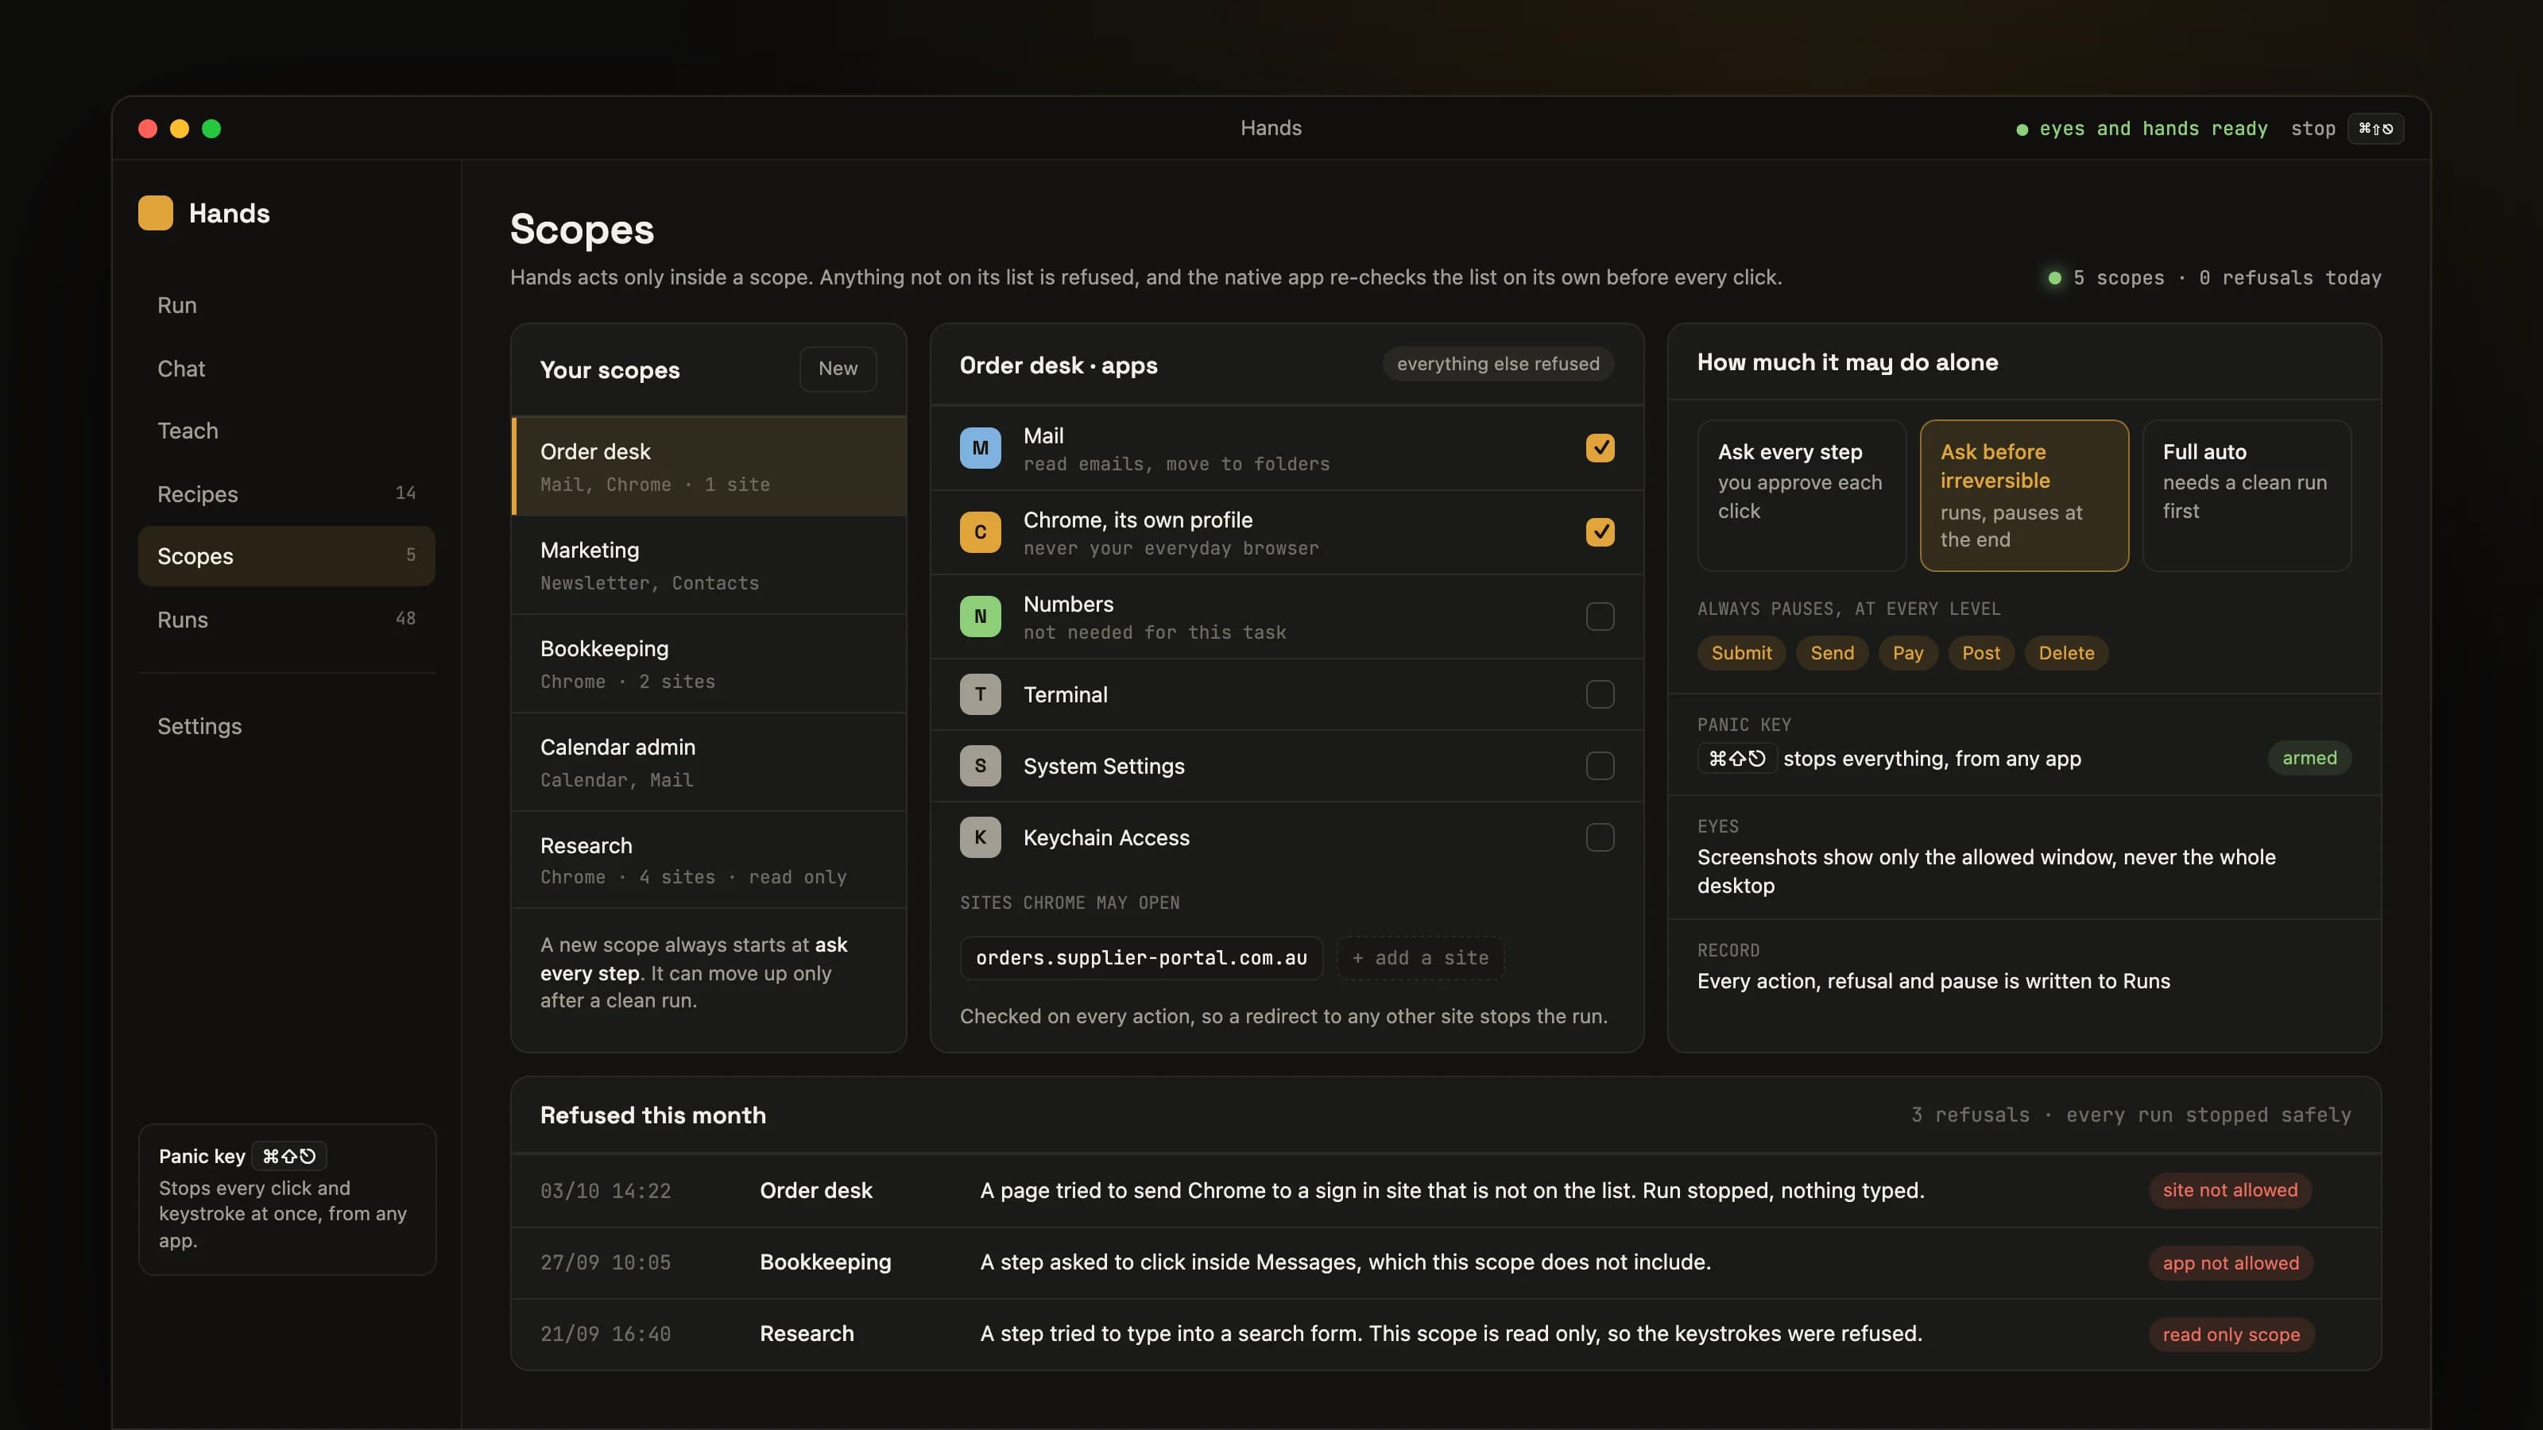Click the System Settings app icon
Viewport: 2543px width, 1430px height.
click(979, 766)
